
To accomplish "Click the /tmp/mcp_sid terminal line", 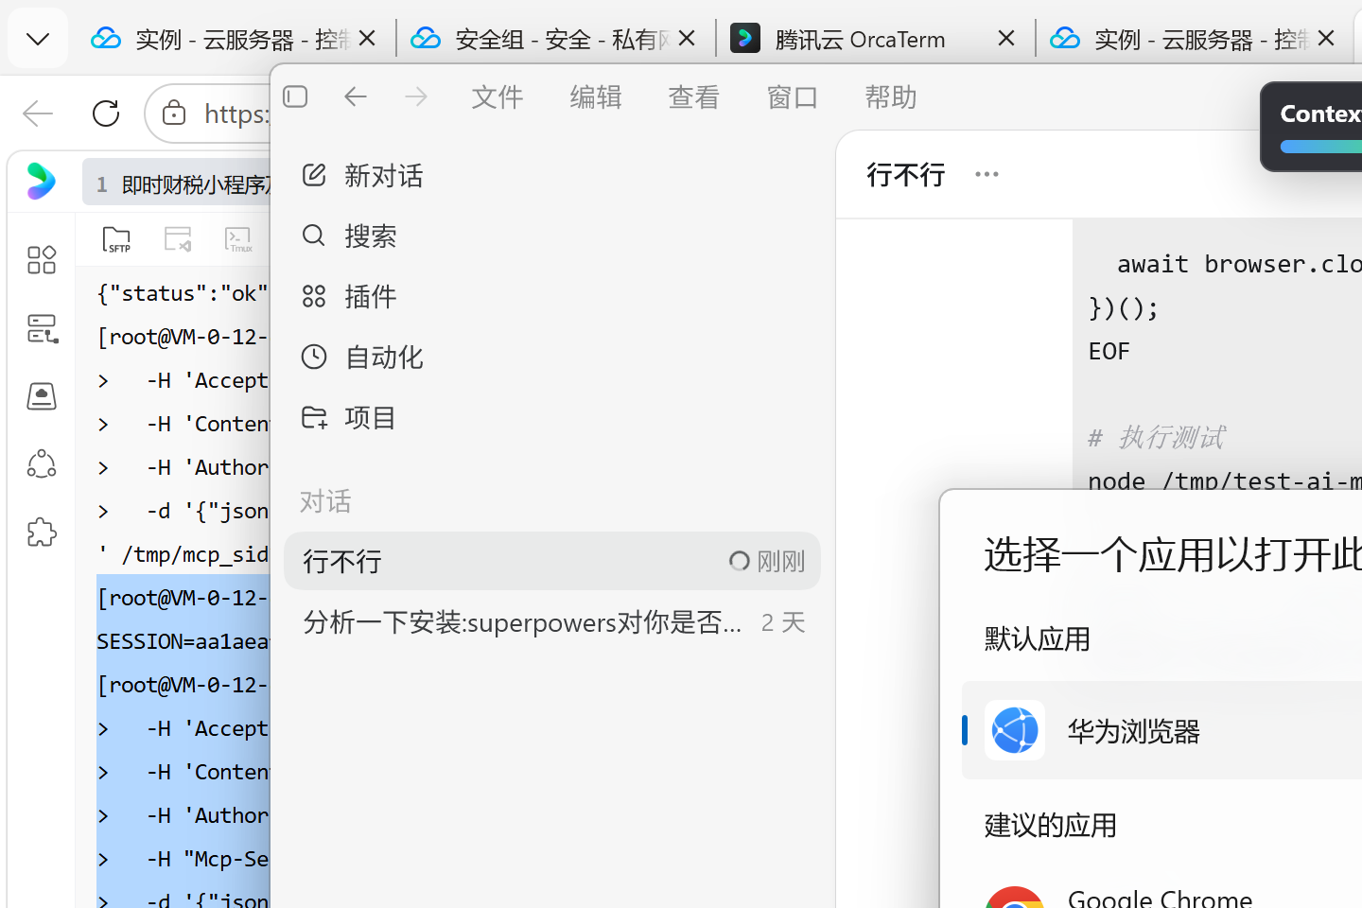I will [183, 554].
